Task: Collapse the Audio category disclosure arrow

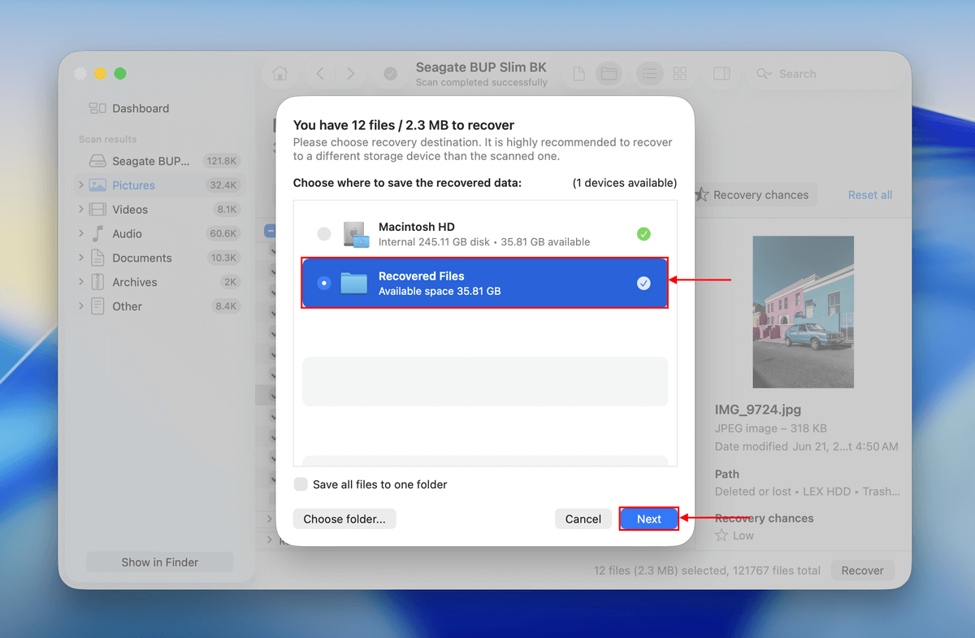Action: point(81,233)
